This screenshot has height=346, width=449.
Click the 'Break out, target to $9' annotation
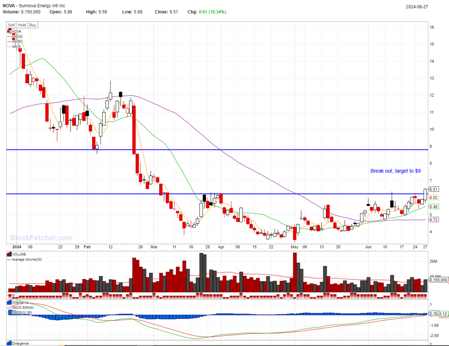point(396,171)
